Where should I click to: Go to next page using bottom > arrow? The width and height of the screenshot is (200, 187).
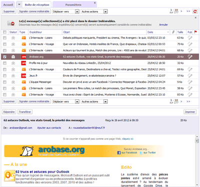point(181,101)
